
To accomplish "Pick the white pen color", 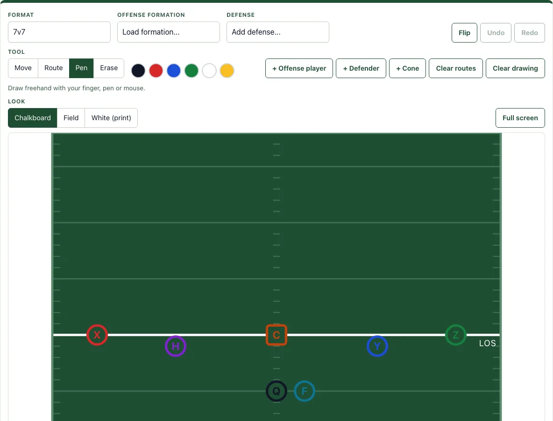I will [209, 71].
